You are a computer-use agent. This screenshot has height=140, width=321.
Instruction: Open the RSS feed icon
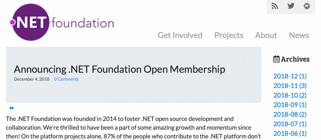[x=275, y=6]
